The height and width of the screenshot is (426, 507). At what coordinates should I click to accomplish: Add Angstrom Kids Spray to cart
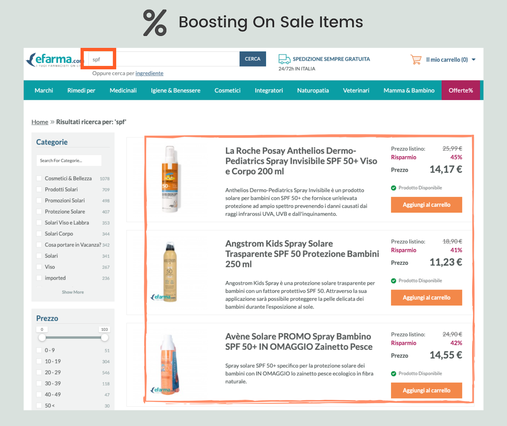coord(426,298)
